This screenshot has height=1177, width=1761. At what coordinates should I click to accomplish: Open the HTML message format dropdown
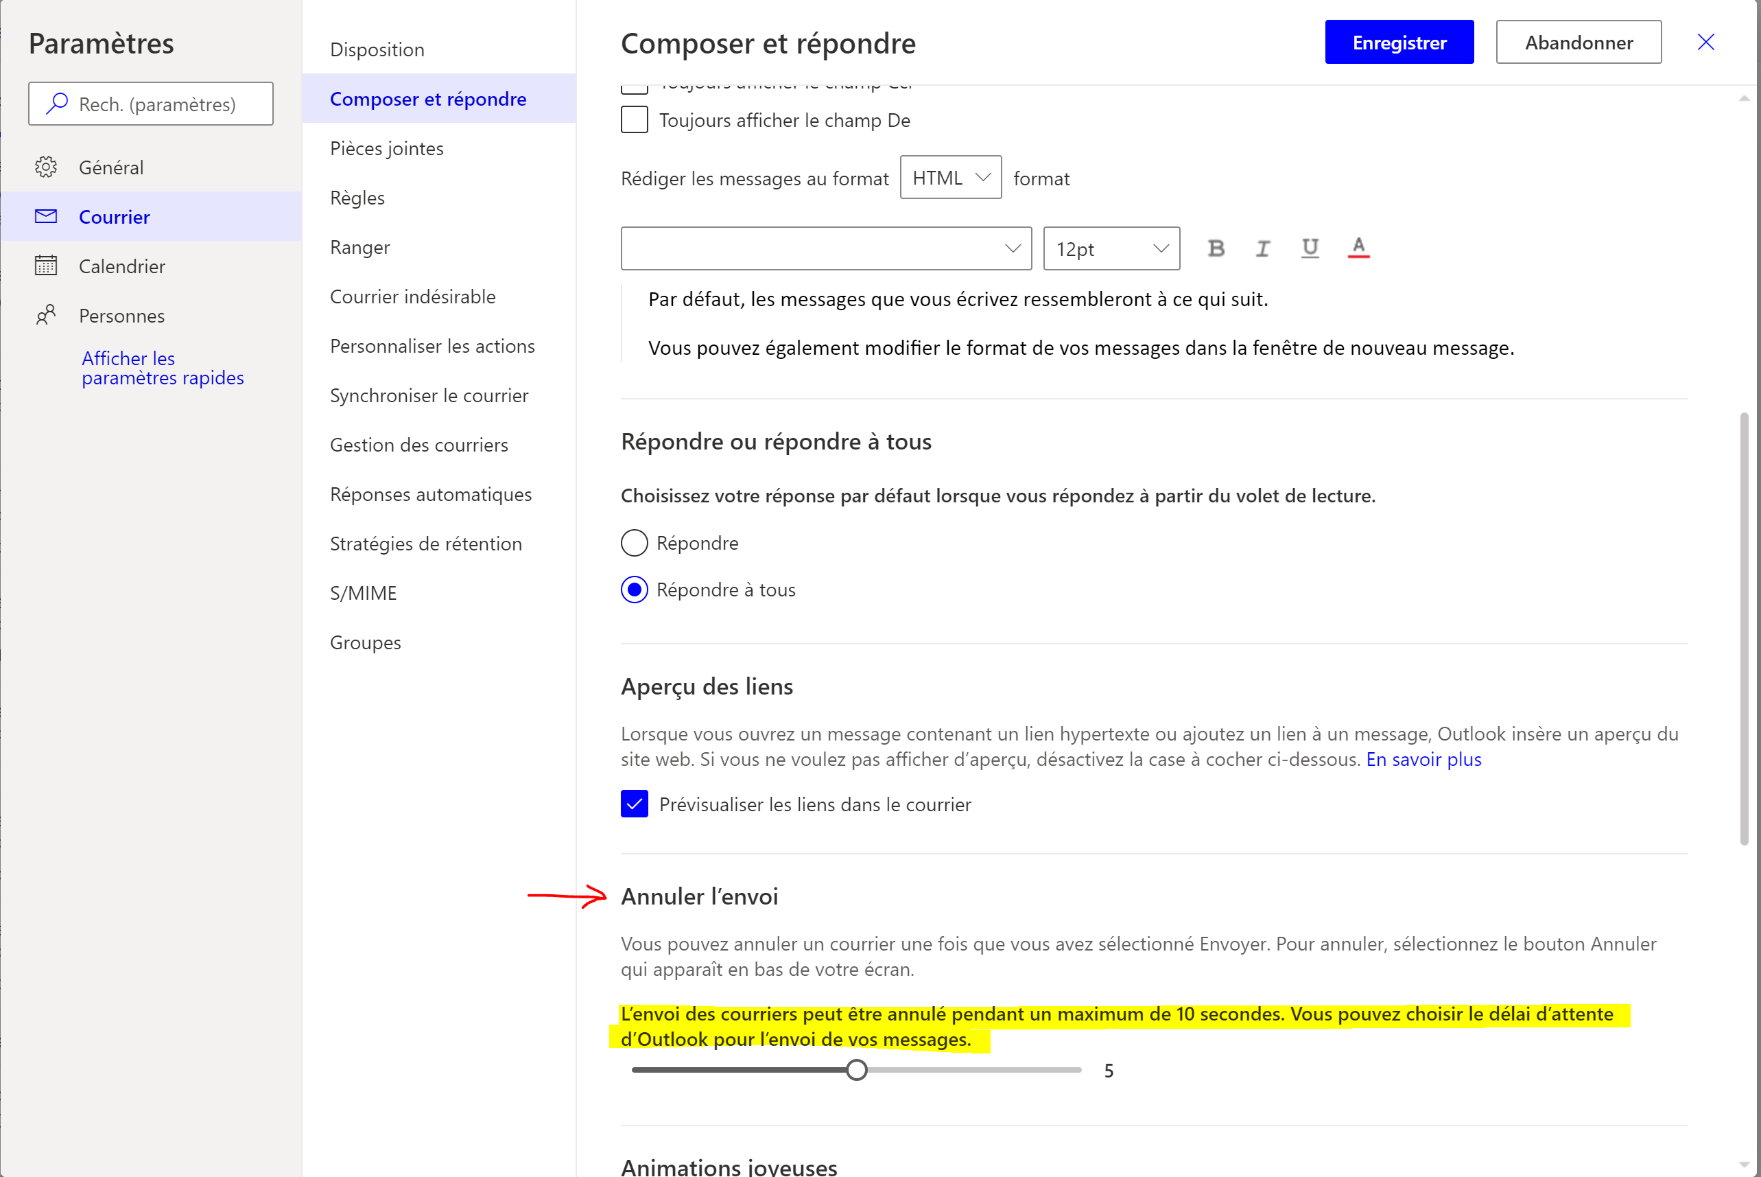tap(950, 177)
